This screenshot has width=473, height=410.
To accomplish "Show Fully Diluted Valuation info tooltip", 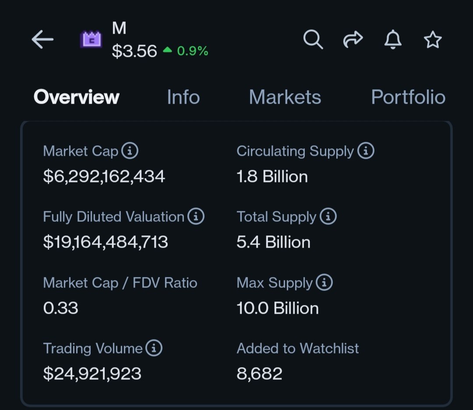I will tap(196, 217).
